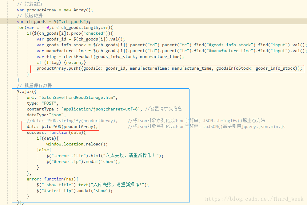Click the 'success: function(data){' line
Viewport: 307px width, 205px height.
coord(56,132)
